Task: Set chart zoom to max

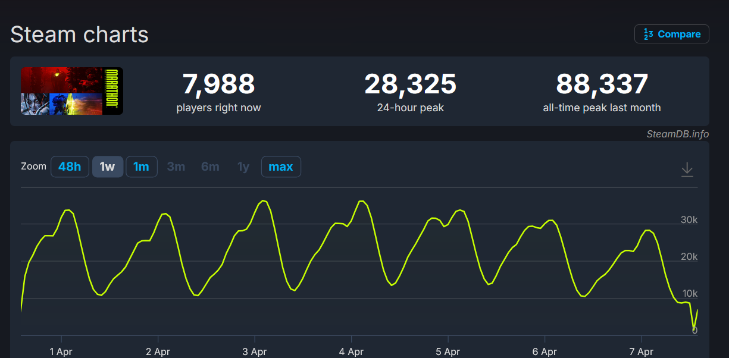Action: click(x=281, y=167)
